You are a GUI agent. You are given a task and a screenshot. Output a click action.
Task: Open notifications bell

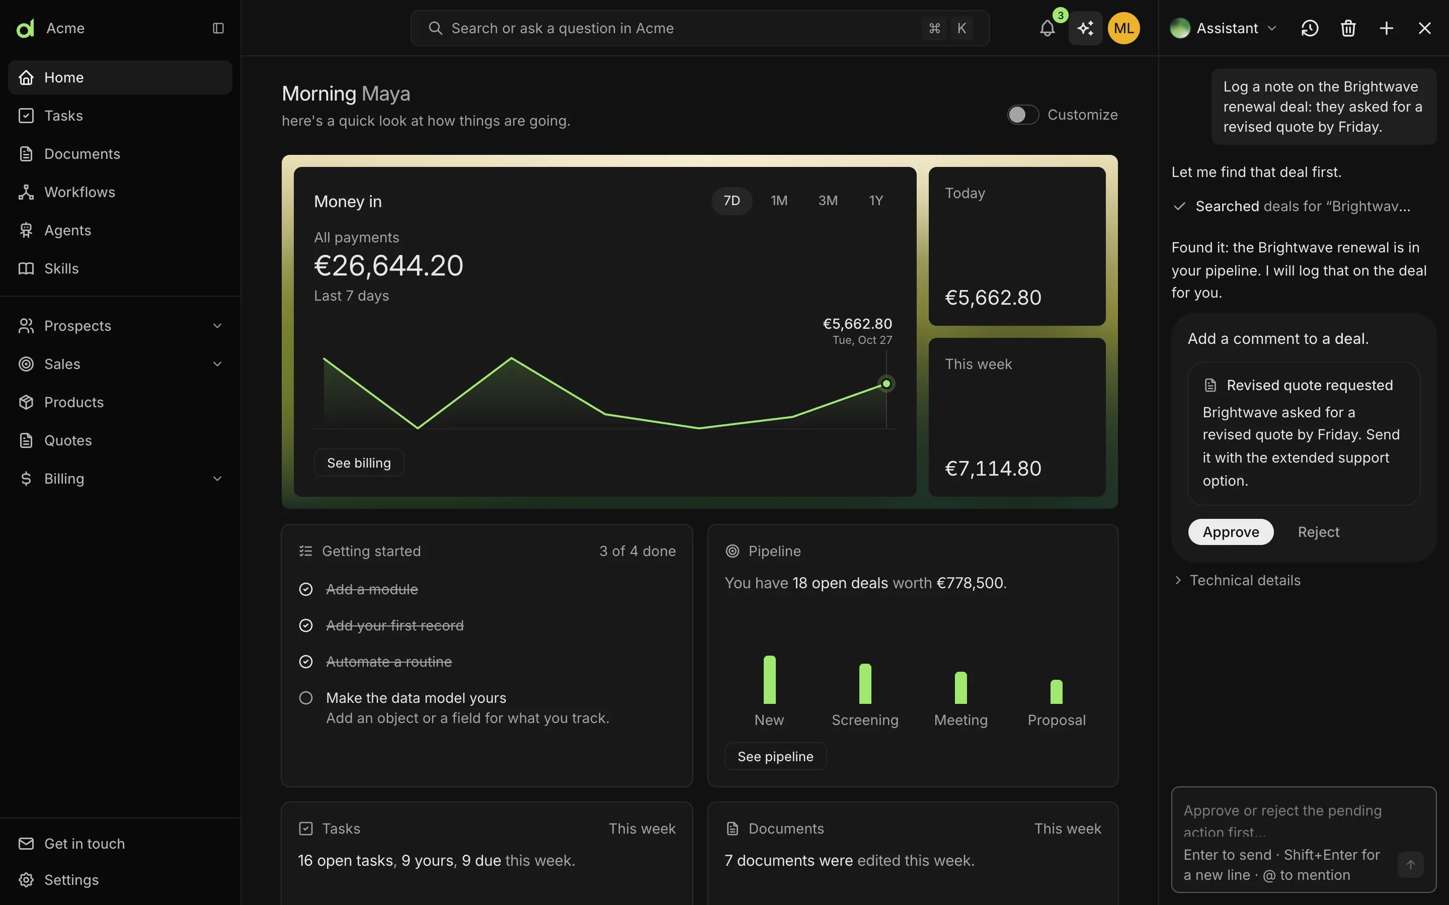pyautogui.click(x=1047, y=28)
